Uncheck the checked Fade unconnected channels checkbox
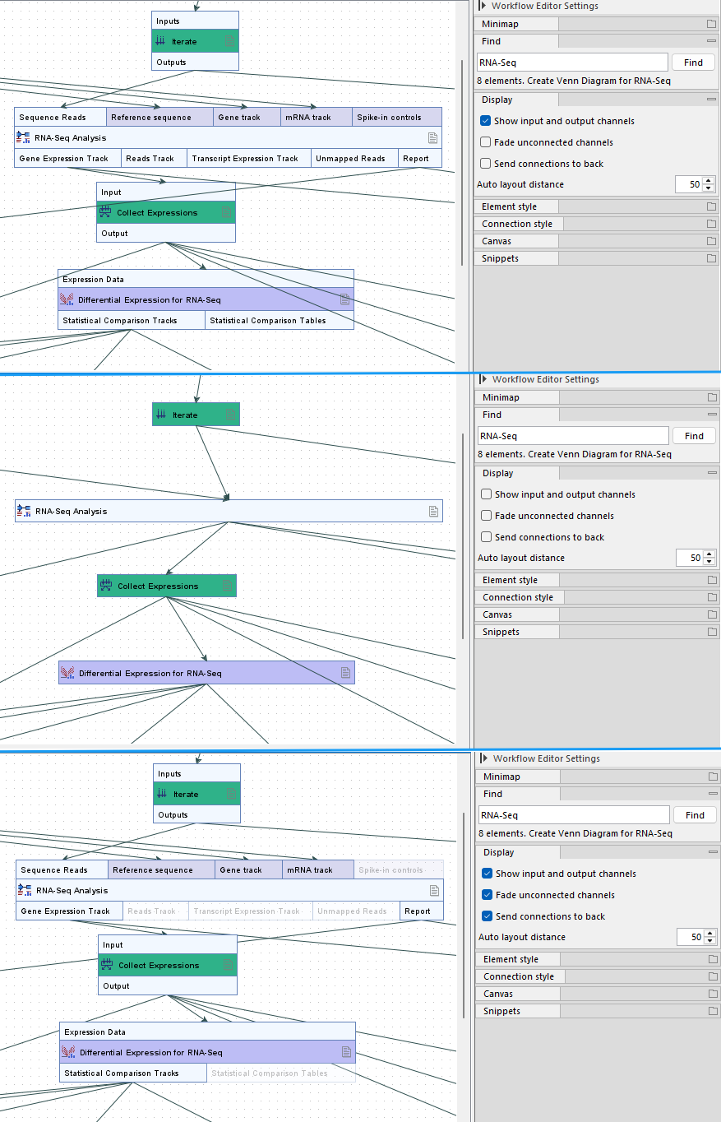721x1122 pixels. pyautogui.click(x=488, y=895)
